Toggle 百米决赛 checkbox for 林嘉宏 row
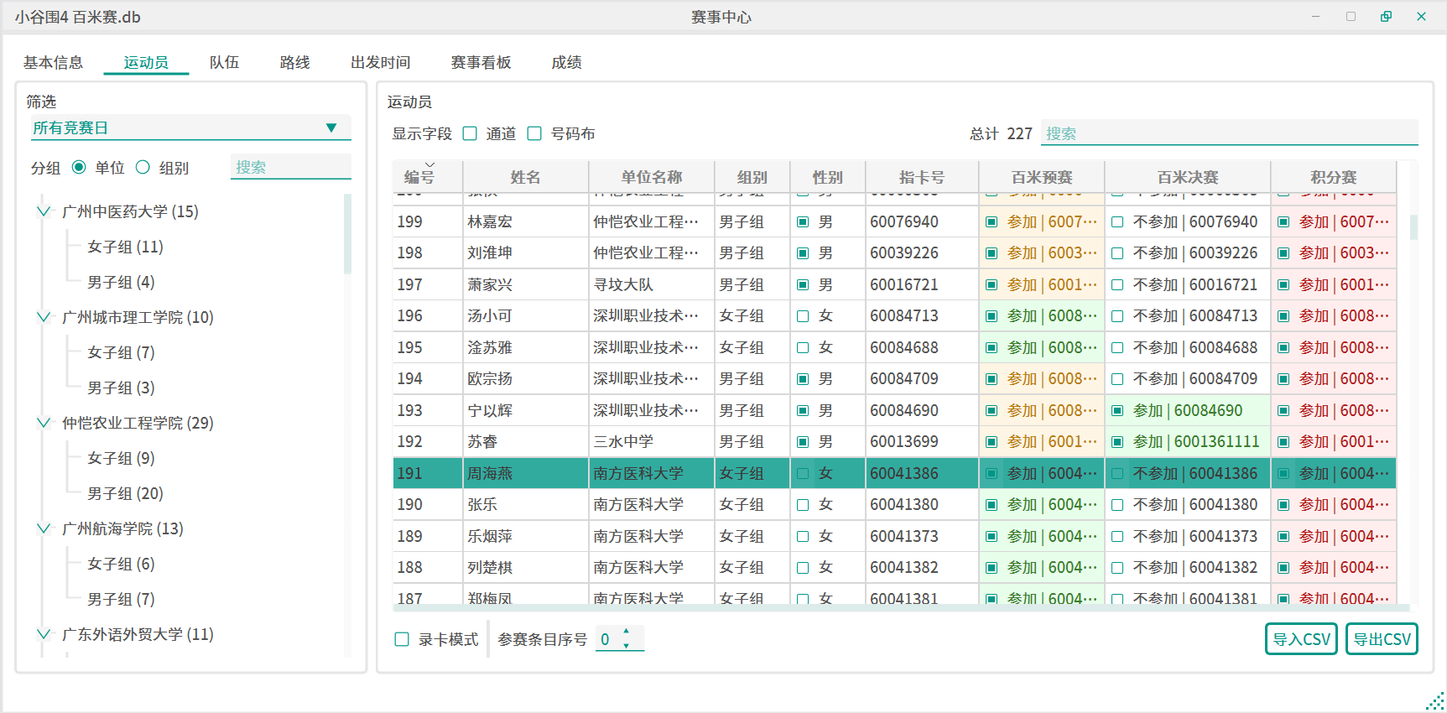This screenshot has width=1447, height=713. coord(1117,222)
